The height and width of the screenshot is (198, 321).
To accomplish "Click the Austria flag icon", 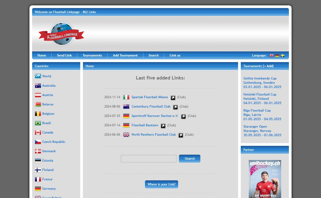I will tap(38, 95).
